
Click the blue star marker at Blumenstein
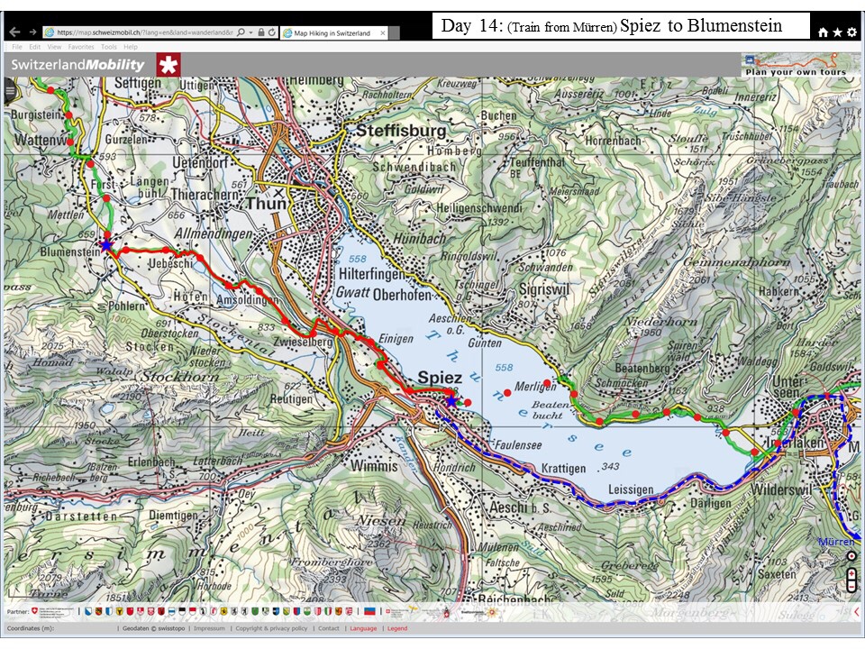pyautogui.click(x=106, y=245)
